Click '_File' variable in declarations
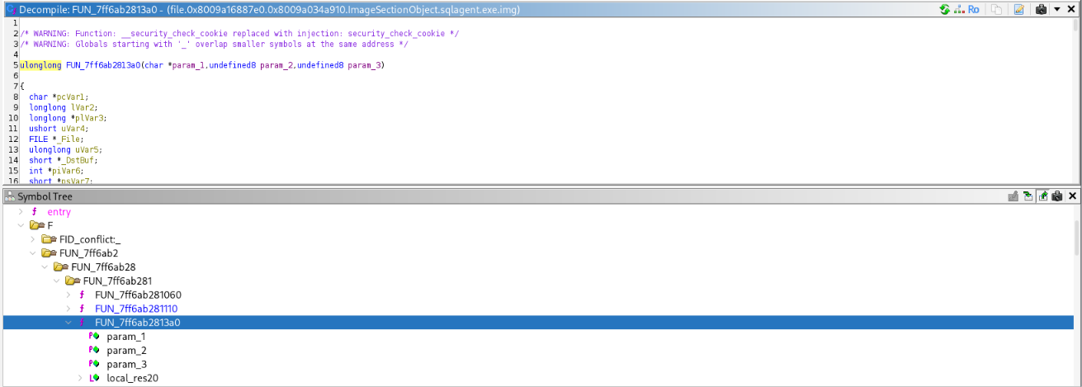 tap(69, 139)
